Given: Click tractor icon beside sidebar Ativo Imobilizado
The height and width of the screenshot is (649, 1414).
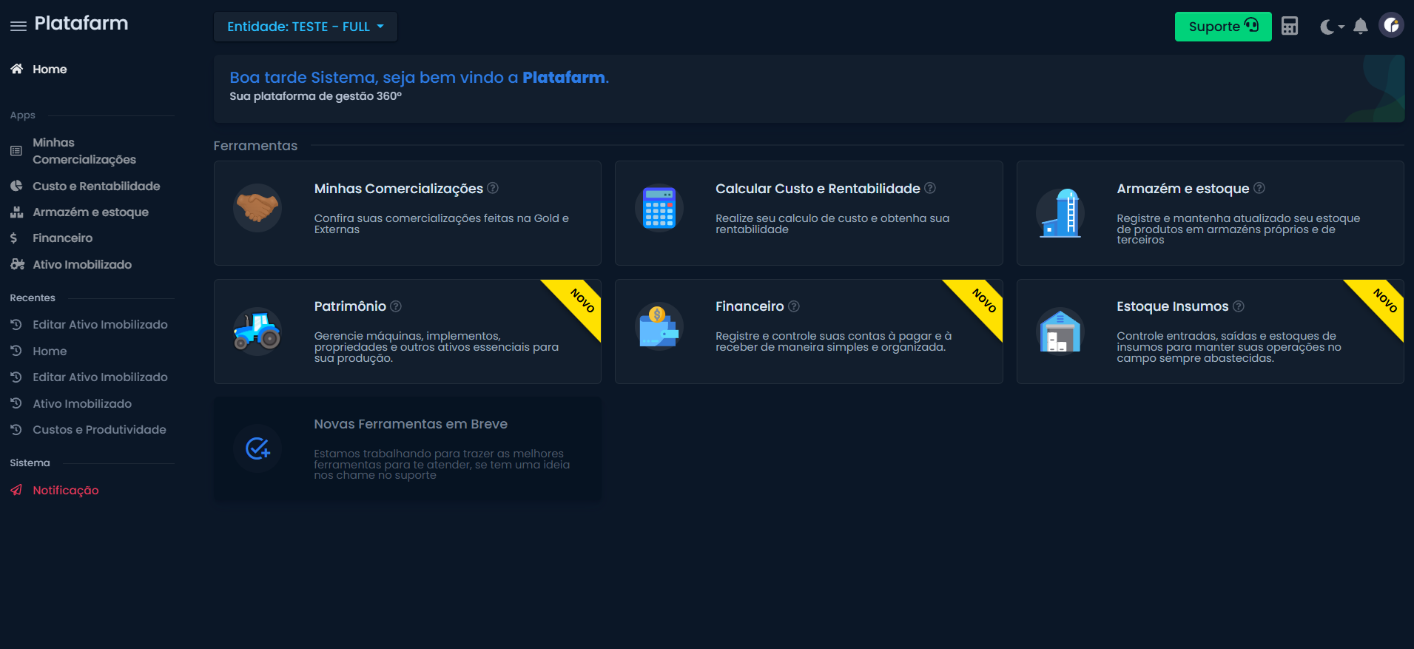Looking at the screenshot, I should (17, 264).
